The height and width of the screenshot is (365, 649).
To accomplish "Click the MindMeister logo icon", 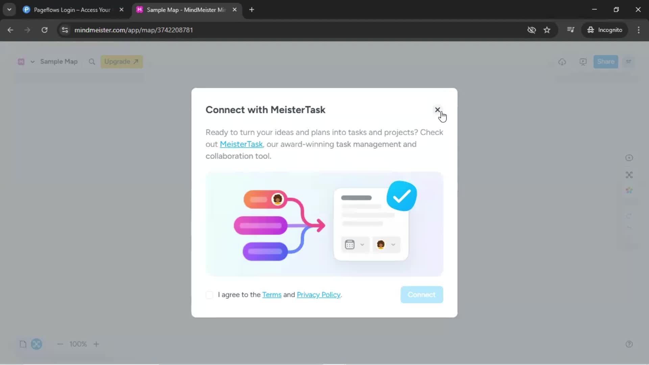I will tap(21, 62).
